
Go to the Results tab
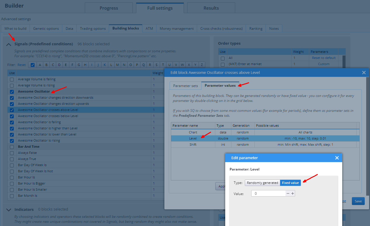coord(211,8)
